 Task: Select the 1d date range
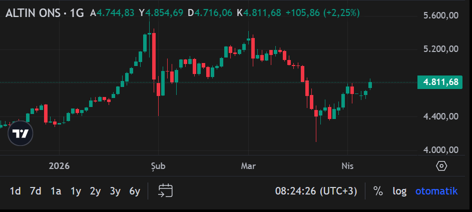[16, 191]
